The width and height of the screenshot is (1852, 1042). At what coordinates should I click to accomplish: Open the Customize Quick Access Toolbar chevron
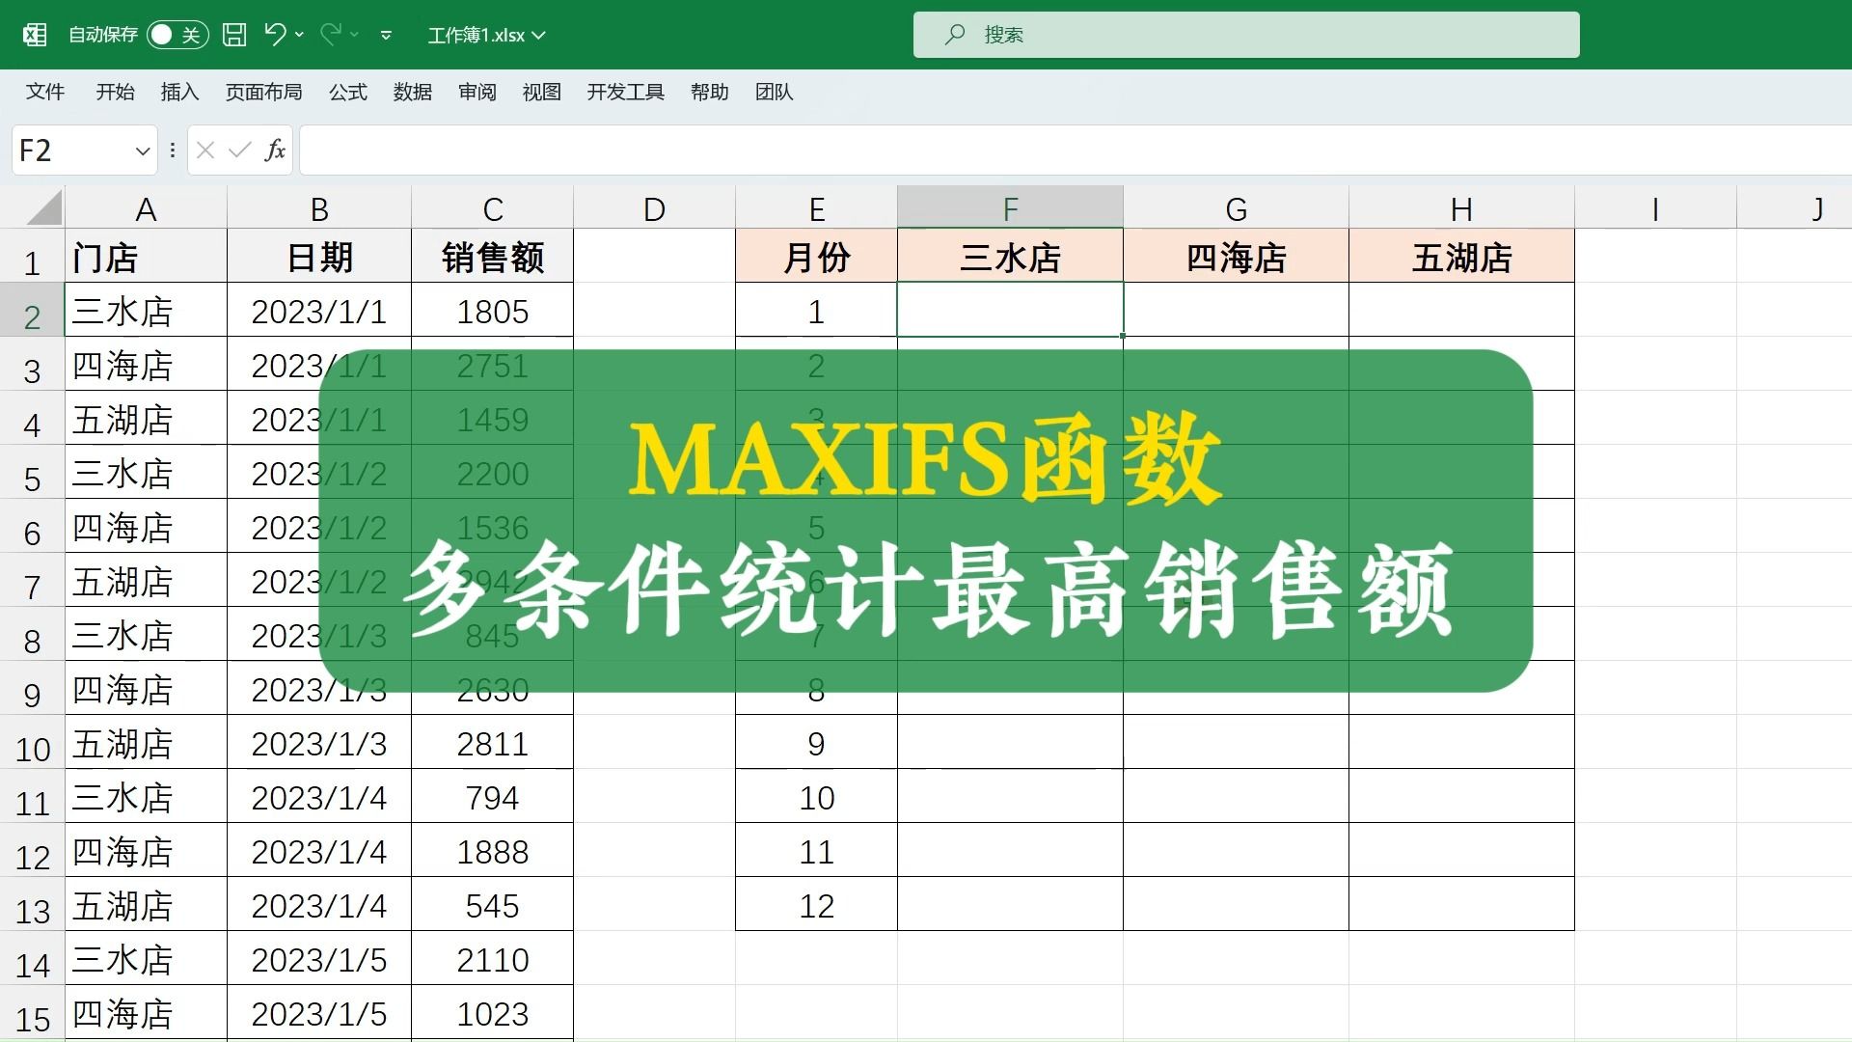(x=386, y=35)
